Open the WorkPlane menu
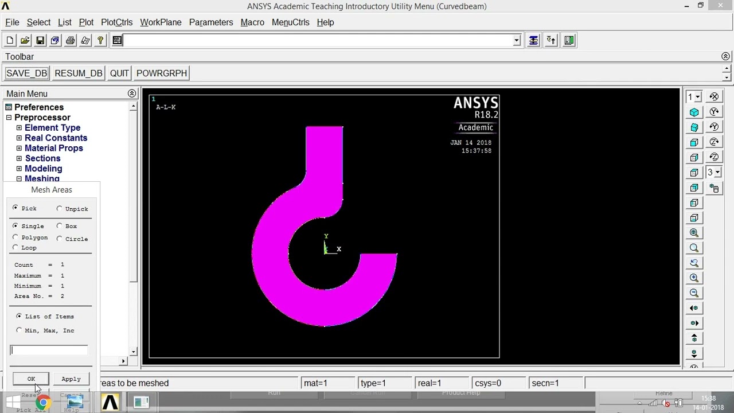The image size is (734, 413). click(x=161, y=22)
